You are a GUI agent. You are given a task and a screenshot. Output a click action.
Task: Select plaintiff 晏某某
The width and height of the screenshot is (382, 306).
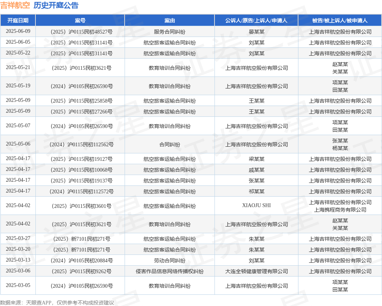(256, 32)
